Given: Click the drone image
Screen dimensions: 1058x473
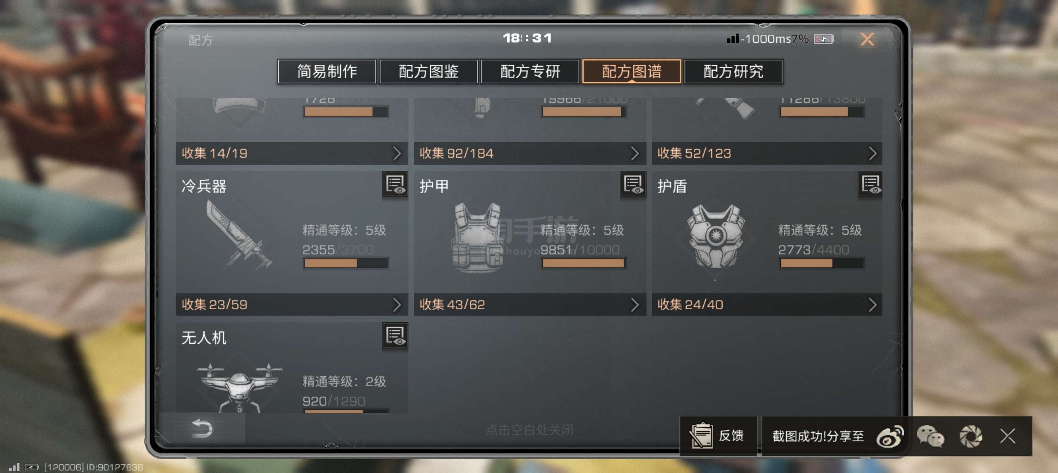Looking at the screenshot, I should point(239,387).
